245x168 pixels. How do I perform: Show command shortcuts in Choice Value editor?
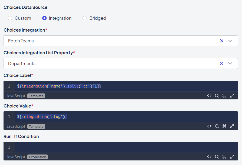point(224,126)
